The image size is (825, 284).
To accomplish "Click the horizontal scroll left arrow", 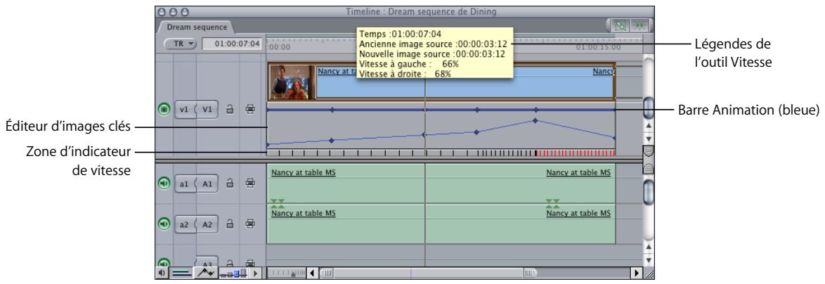I will (312, 273).
